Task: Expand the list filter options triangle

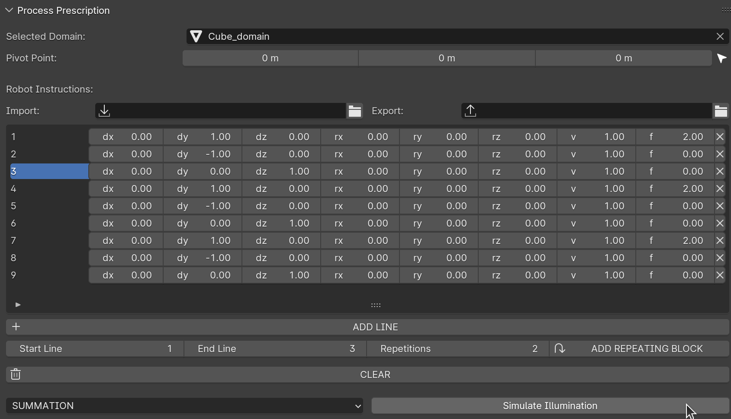Action: [x=18, y=305]
